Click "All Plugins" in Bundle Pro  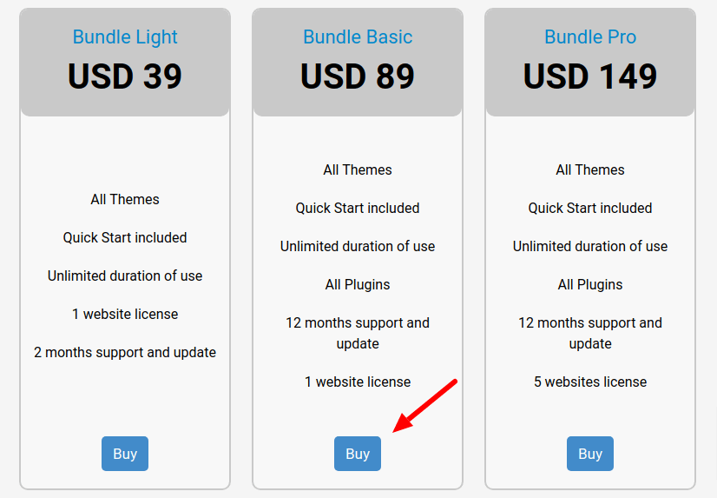pos(590,284)
